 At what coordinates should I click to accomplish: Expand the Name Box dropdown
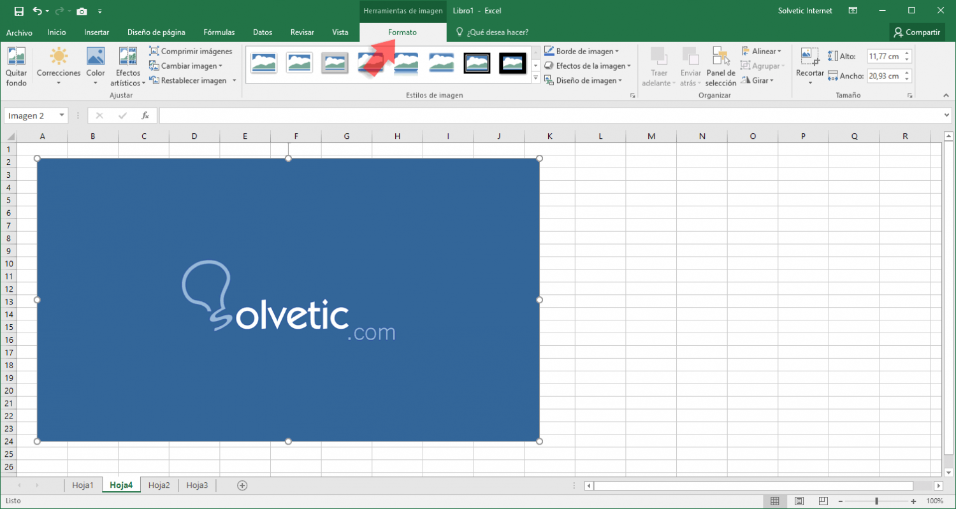pos(62,115)
